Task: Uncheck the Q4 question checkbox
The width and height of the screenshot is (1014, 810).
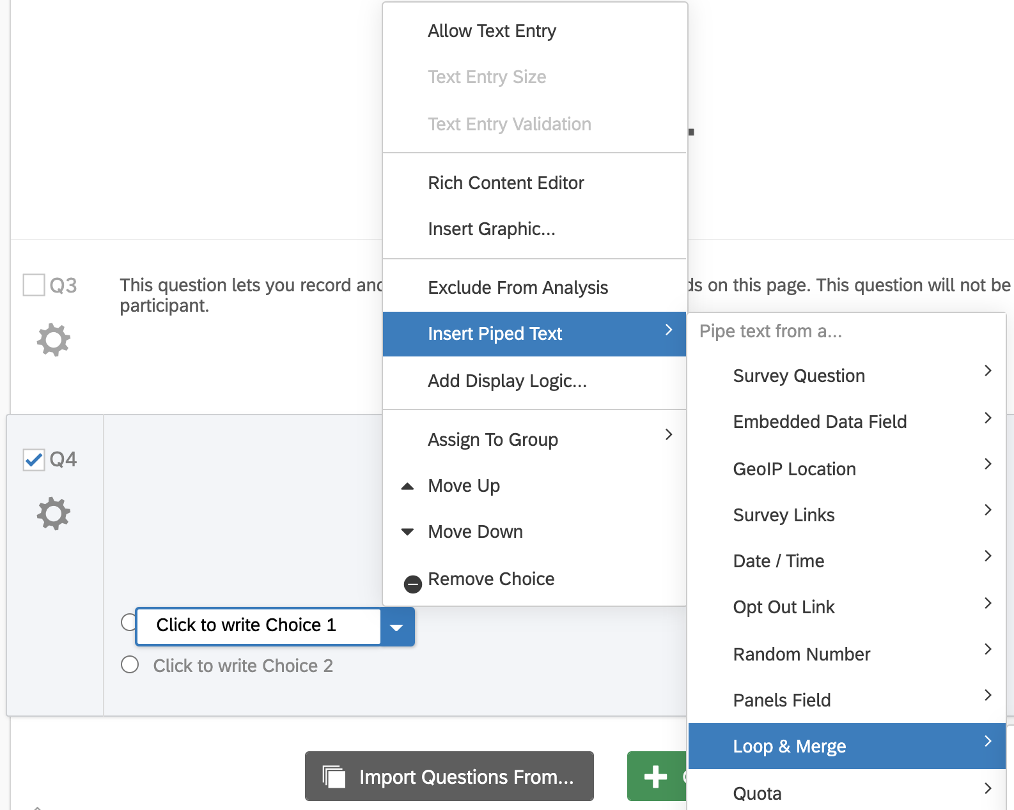Action: (34, 459)
